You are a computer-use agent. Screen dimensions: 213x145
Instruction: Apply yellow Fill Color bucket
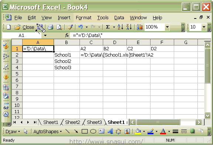click(x=138, y=131)
